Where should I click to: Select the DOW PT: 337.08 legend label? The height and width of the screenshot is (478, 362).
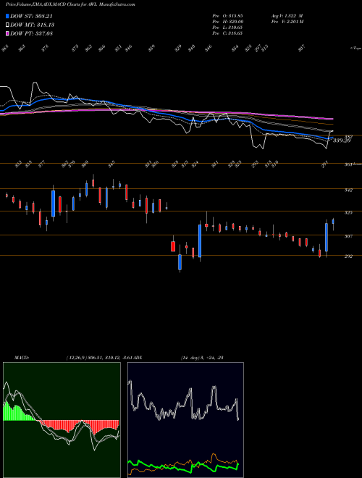32,33
